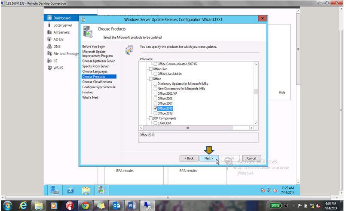Go to Microsoft Update Improvement Program step
Viewport: 346px width, 211px height.
pyautogui.click(x=97, y=54)
